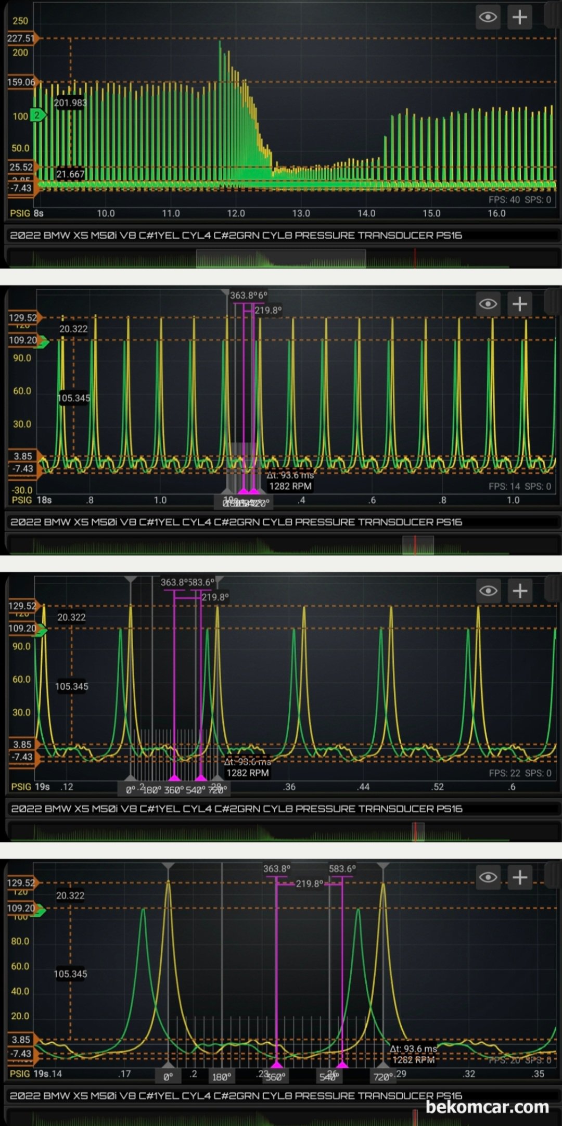Screen dimensions: 562x1126
Task: Click the eye icon in the bottom waveform panel
Action: click(488, 877)
